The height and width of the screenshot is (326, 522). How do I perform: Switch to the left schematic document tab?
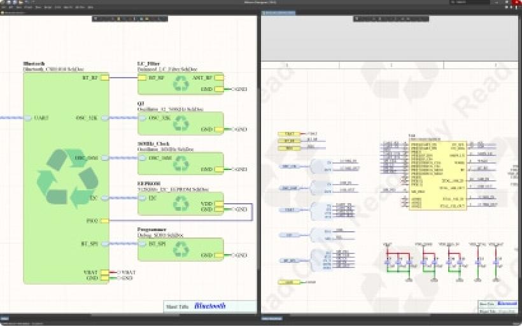(13, 13)
